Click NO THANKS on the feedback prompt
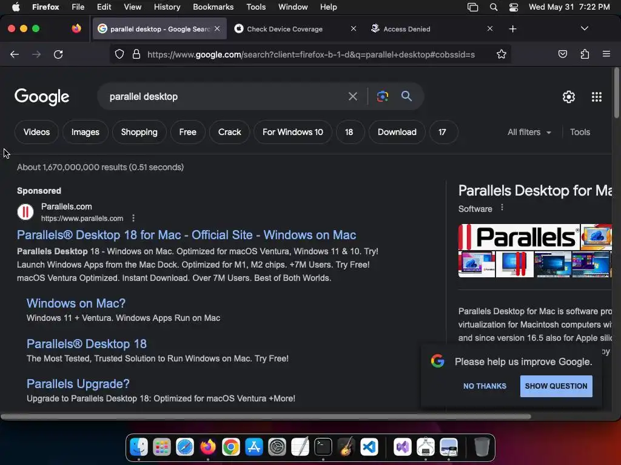This screenshot has width=621, height=465. point(485,386)
